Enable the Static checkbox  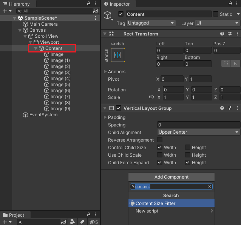(216, 14)
